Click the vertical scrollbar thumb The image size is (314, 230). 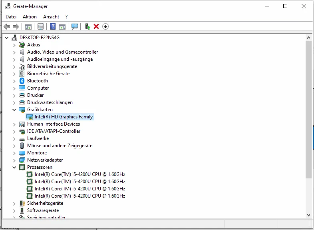point(308,109)
